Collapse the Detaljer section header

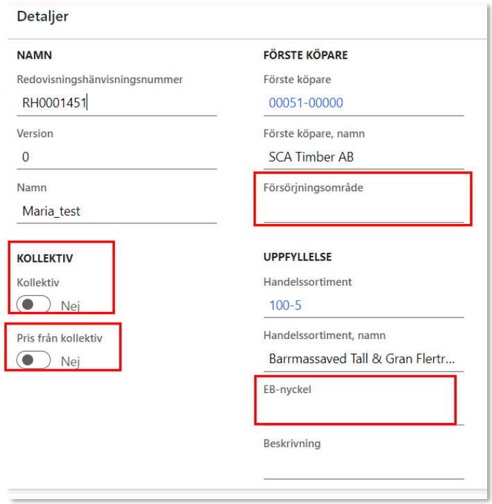pyautogui.click(x=43, y=17)
